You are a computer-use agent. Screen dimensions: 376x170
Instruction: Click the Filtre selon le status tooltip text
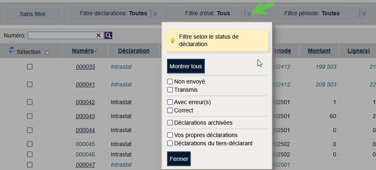point(209,41)
